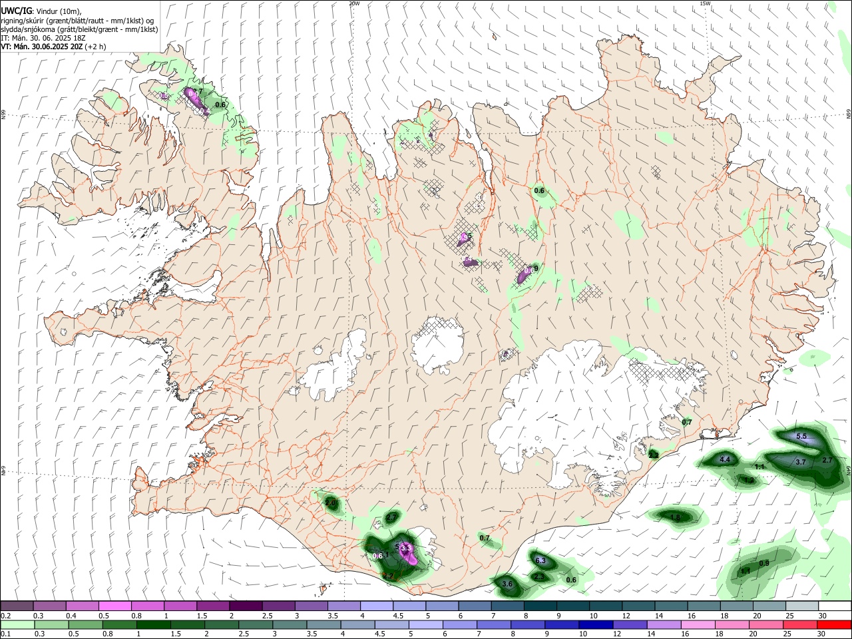Click the '20W' longitude label
This screenshot has height=639, width=852.
pyautogui.click(x=354, y=3)
